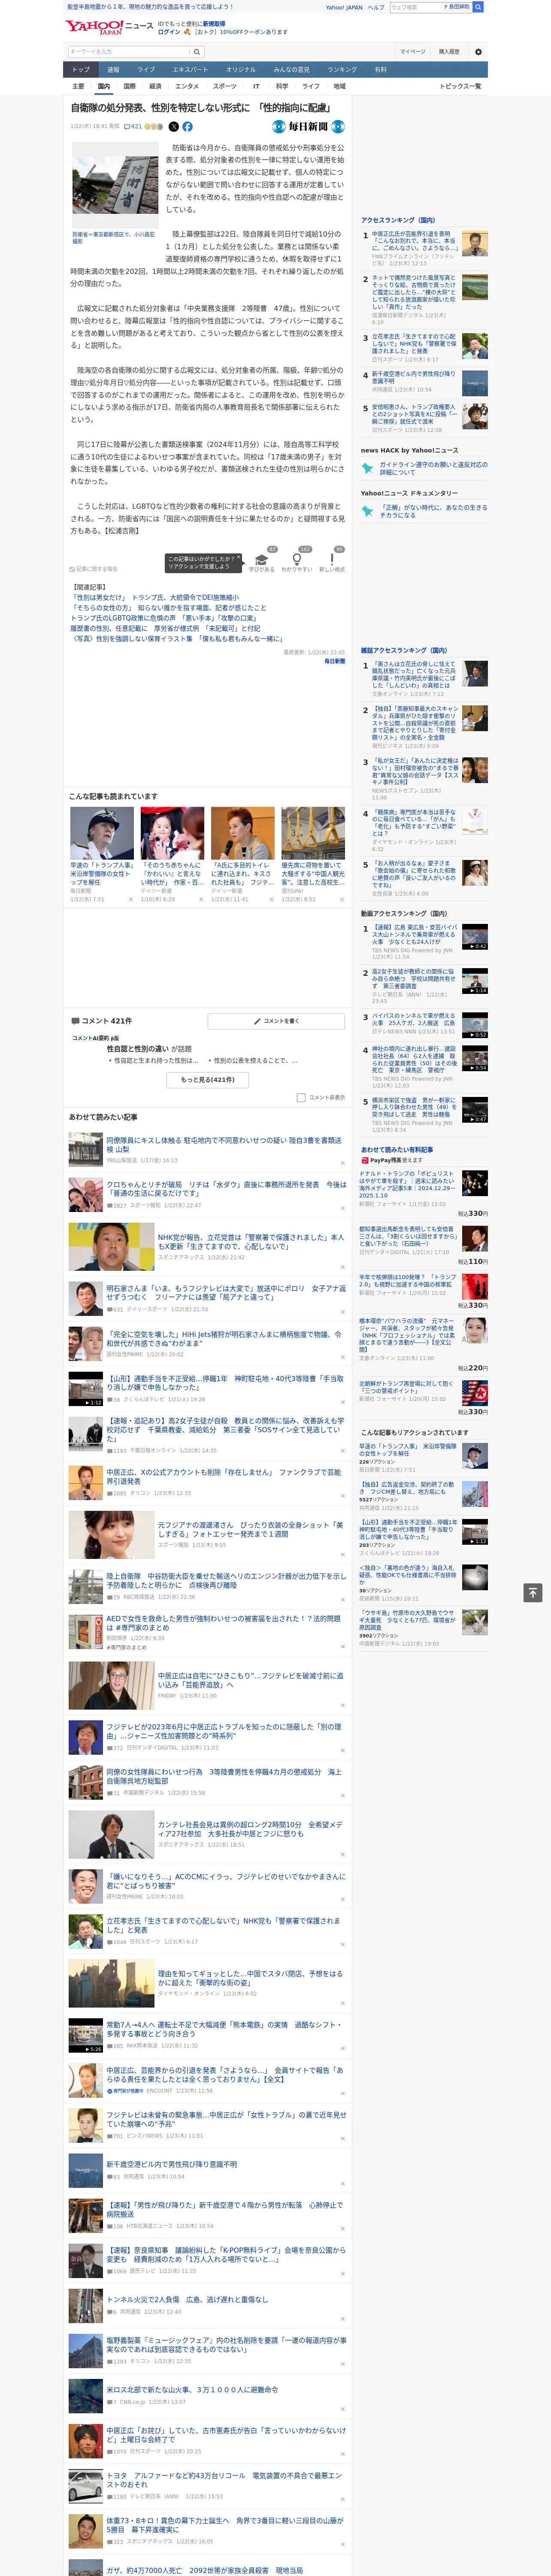This screenshot has width=551, height=2576.
Task: Share the article on X
Action: pos(174,127)
